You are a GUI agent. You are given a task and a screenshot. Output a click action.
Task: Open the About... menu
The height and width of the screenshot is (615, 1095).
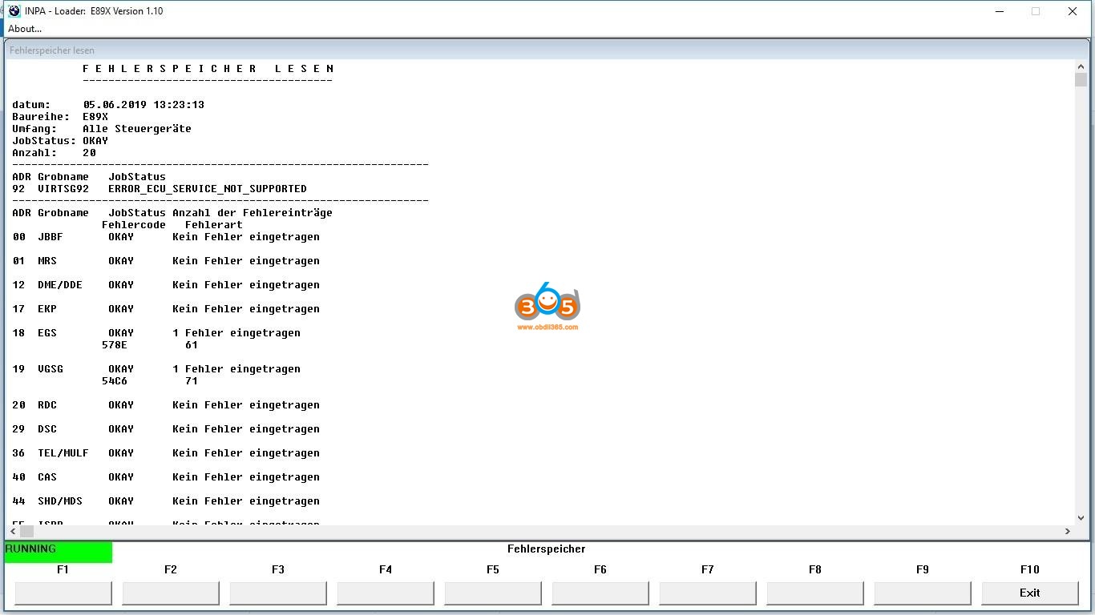[x=25, y=29]
